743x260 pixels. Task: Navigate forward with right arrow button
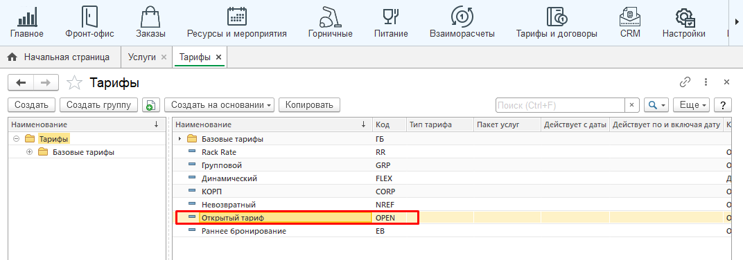pos(46,83)
